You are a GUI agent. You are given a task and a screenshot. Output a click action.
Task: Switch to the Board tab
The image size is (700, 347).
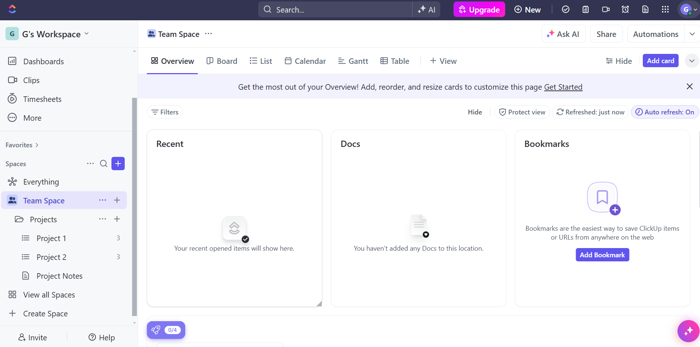click(222, 61)
